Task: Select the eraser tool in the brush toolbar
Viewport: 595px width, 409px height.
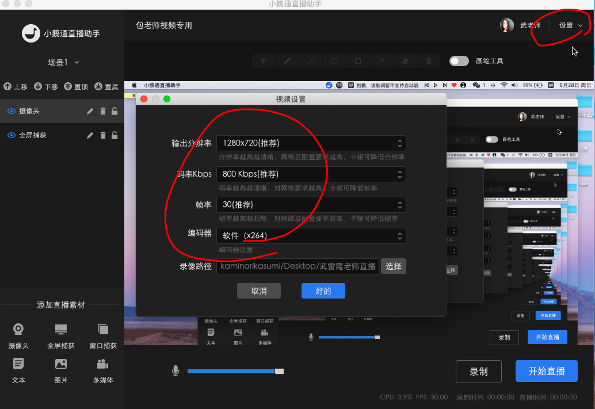Action: tap(406, 60)
